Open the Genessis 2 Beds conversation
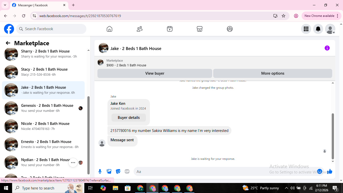Viewport: 343px width, 193px height. click(x=43, y=108)
